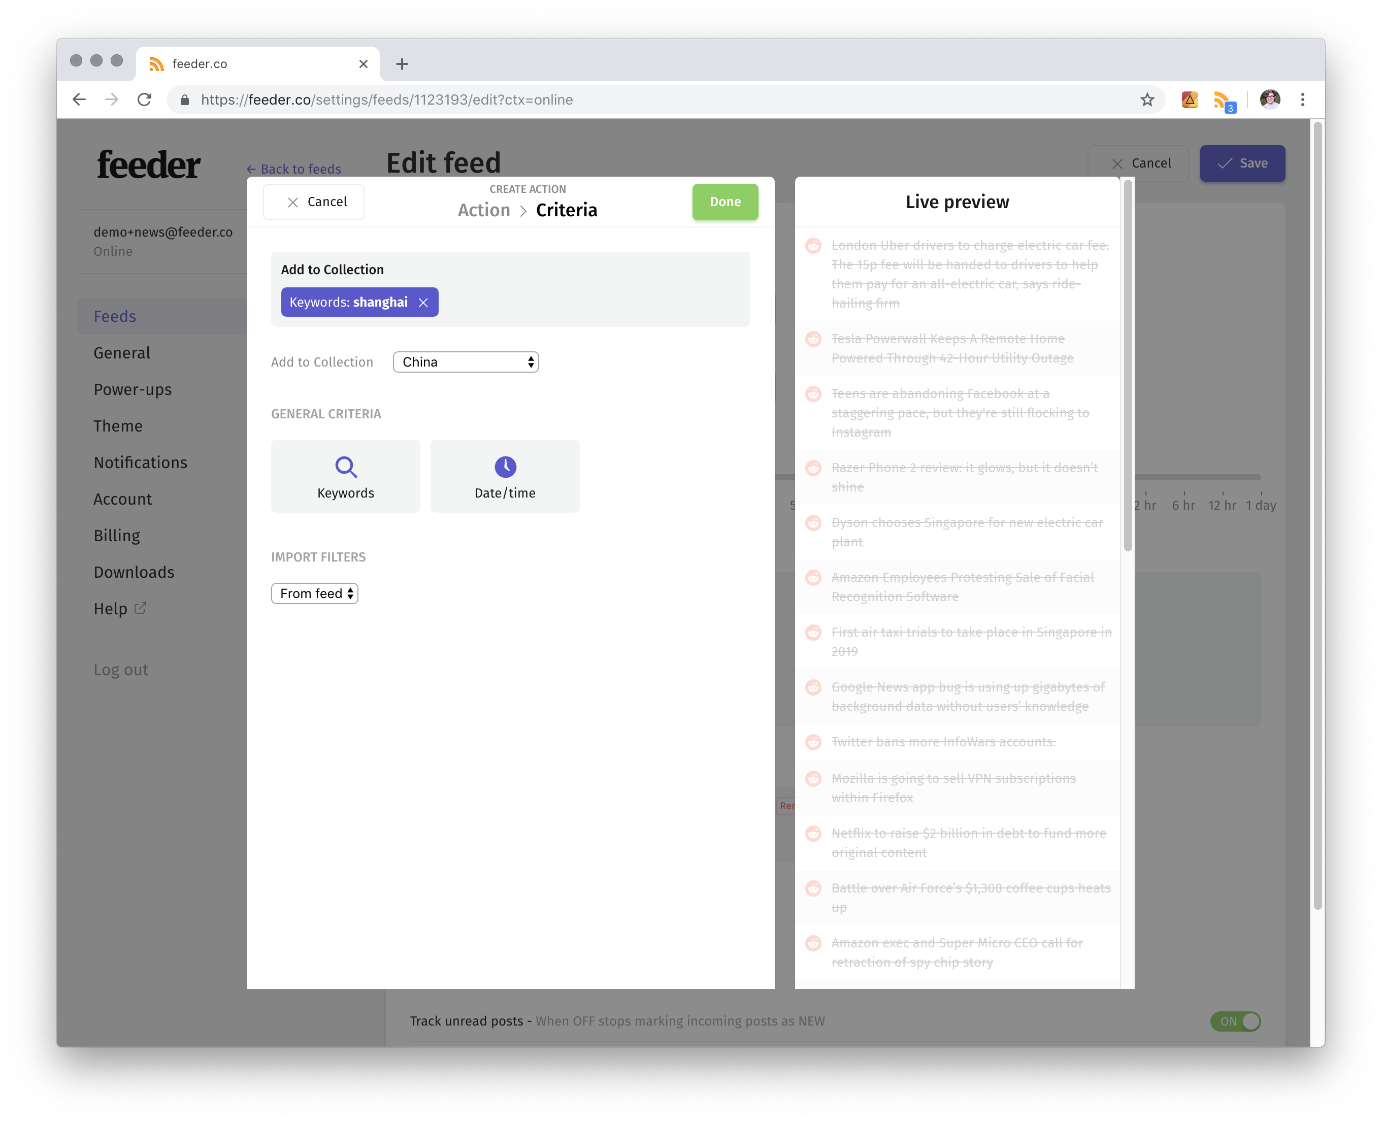The height and width of the screenshot is (1122, 1382).
Task: Open the From feed import dropdown
Action: [x=315, y=593]
